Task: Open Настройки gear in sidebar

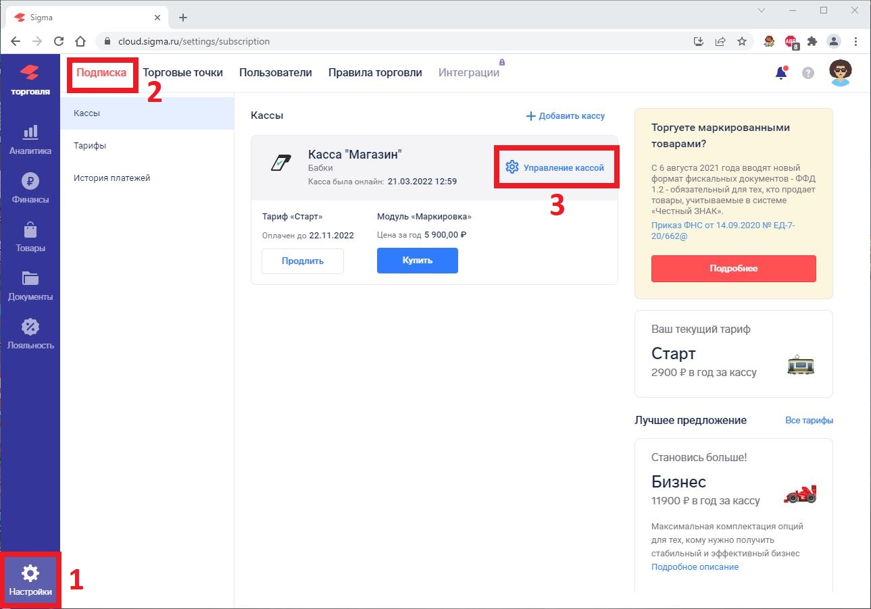Action: pyautogui.click(x=30, y=581)
